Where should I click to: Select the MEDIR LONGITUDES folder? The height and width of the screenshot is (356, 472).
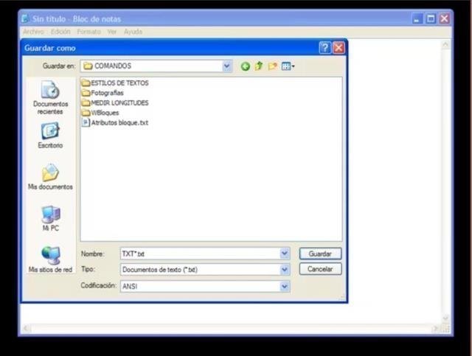(115, 102)
